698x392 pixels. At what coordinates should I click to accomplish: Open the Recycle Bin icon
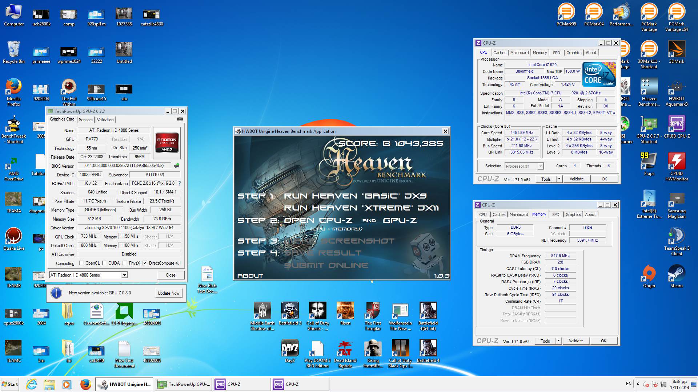14,53
